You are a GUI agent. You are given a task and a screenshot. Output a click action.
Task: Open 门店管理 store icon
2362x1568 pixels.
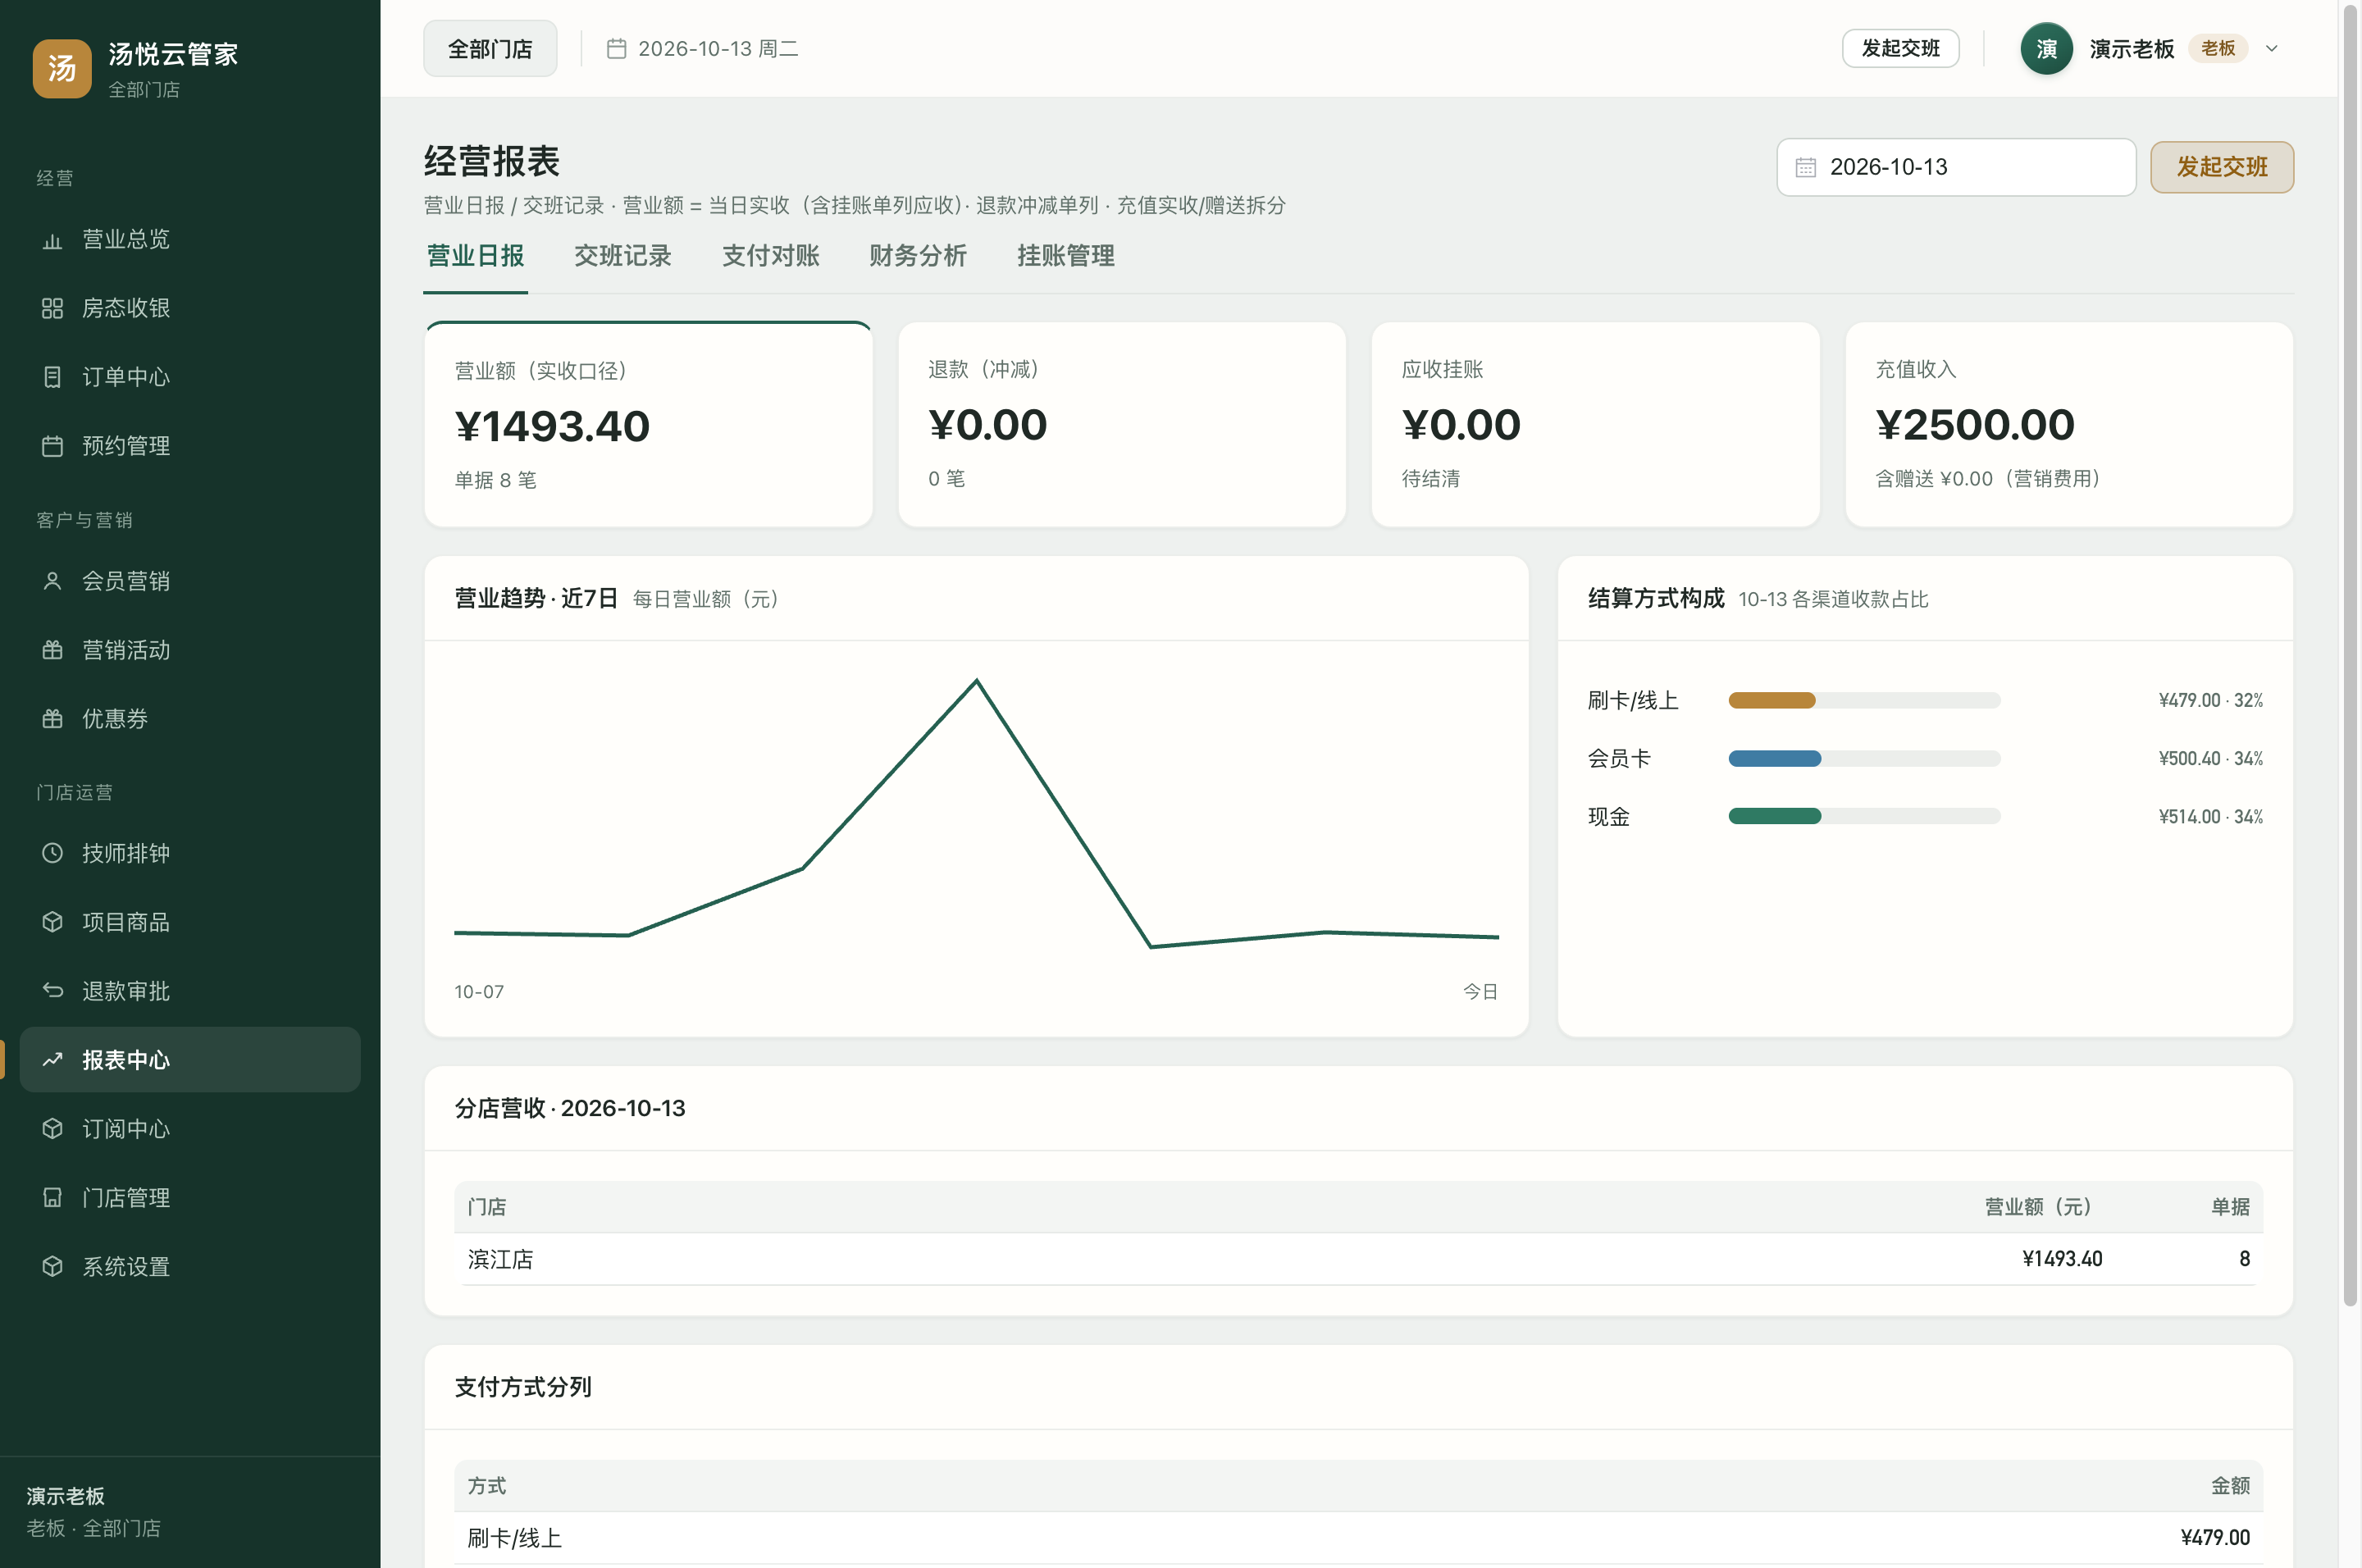tap(52, 1198)
